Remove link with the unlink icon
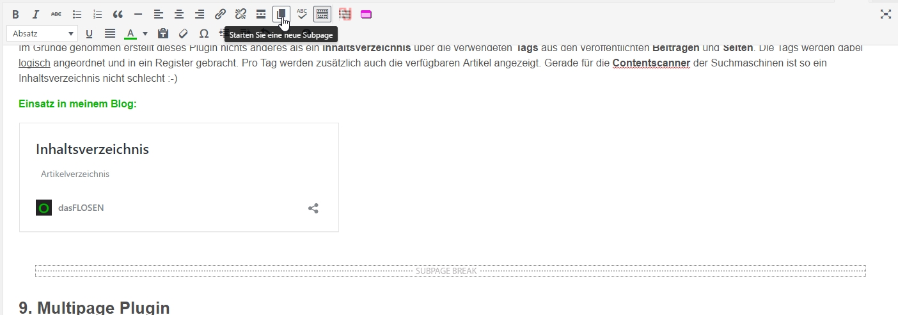The width and height of the screenshot is (898, 315). click(x=240, y=14)
